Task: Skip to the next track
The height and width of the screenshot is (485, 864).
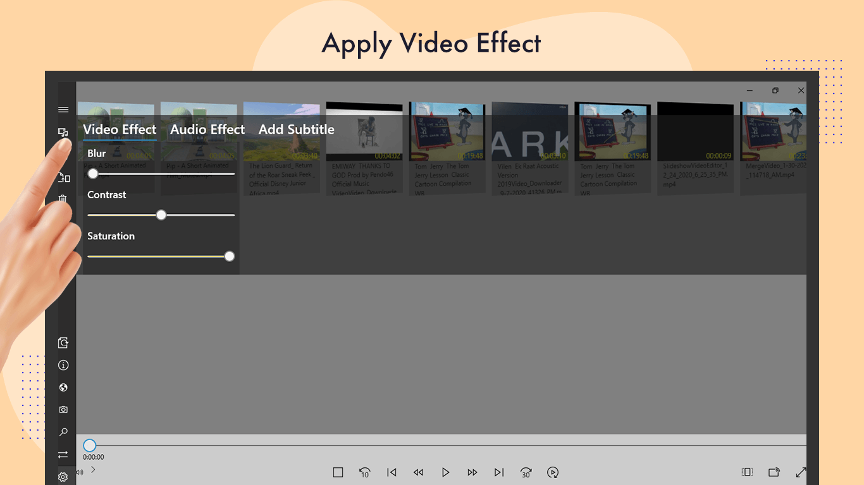Action: [x=499, y=472]
